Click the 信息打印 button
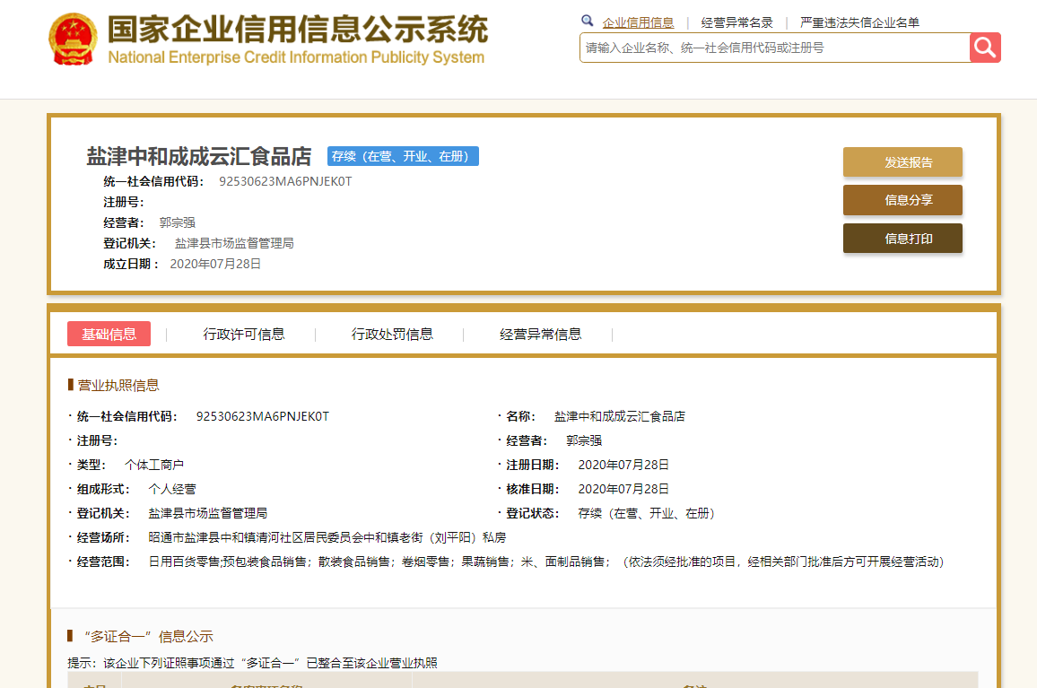 coord(902,239)
